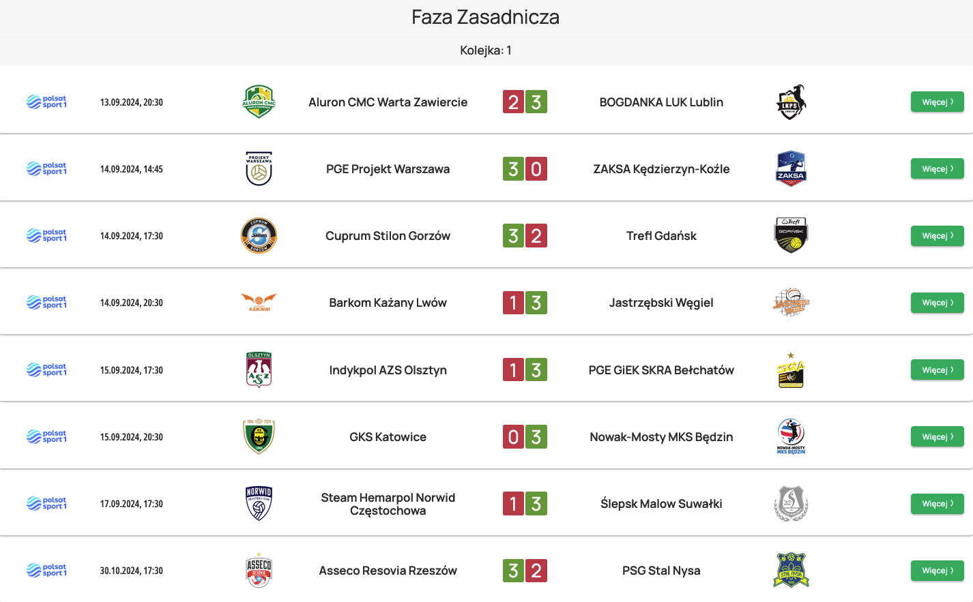Viewport: 973px width, 602px height.
Task: Click the Indykpol AZS Olsztyn crest
Action: click(259, 370)
